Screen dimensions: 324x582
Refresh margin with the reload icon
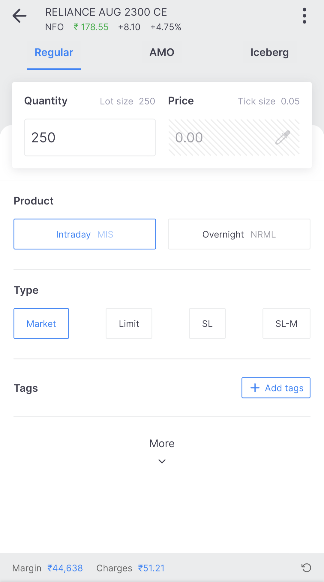[306, 568]
